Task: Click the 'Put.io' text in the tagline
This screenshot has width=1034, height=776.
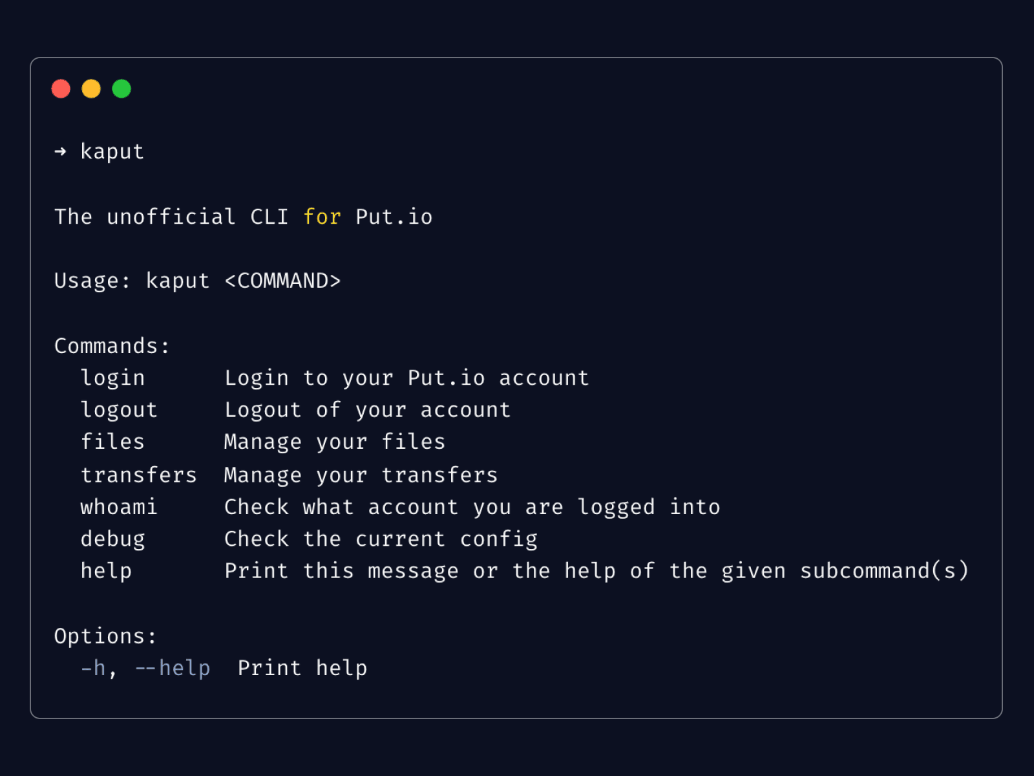Action: [x=394, y=217]
